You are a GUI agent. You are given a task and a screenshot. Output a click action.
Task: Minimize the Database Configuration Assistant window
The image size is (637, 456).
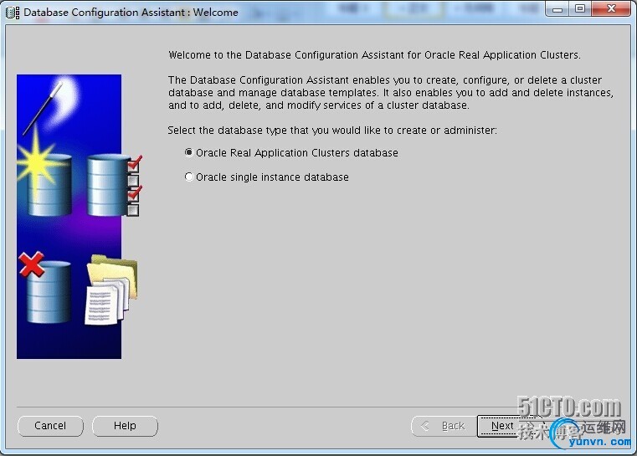coord(557,9)
